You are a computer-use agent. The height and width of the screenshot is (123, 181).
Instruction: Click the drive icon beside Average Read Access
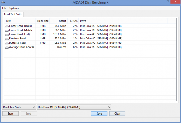coord(7,47)
